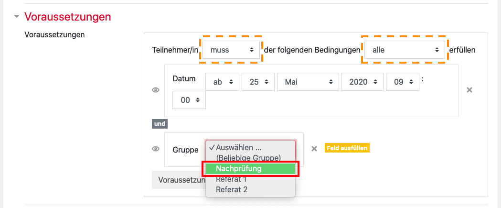Open the 'ab' date direction dropdown
The image size is (501, 208).
point(222,82)
